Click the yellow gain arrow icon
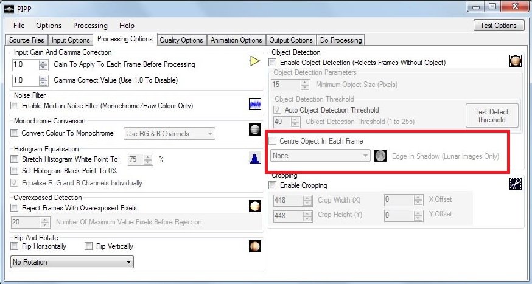The width and height of the screenshot is (532, 284). 255,61
